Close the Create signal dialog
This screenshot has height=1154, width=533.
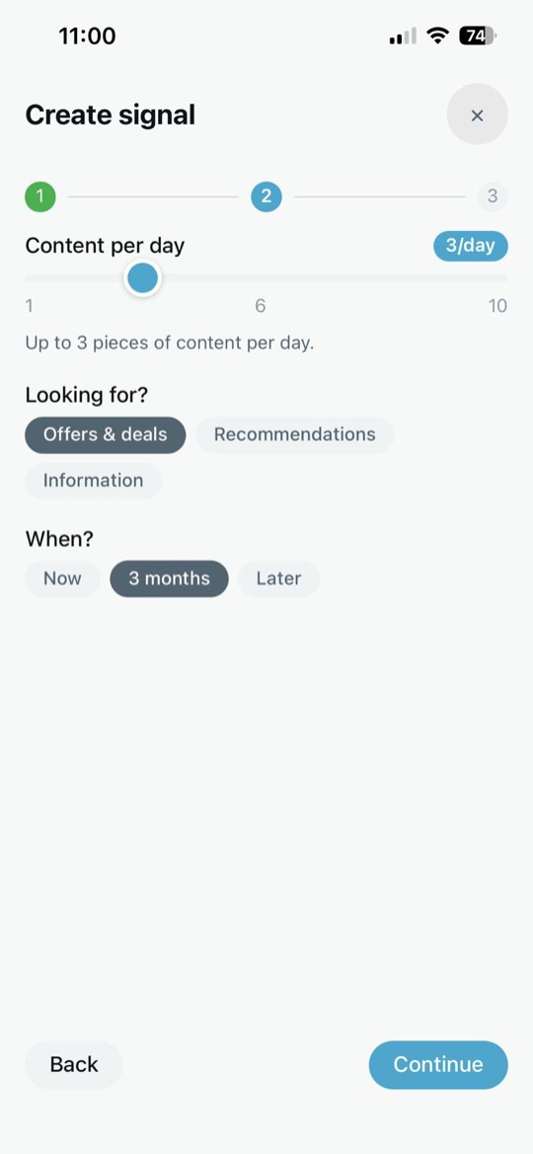click(477, 115)
